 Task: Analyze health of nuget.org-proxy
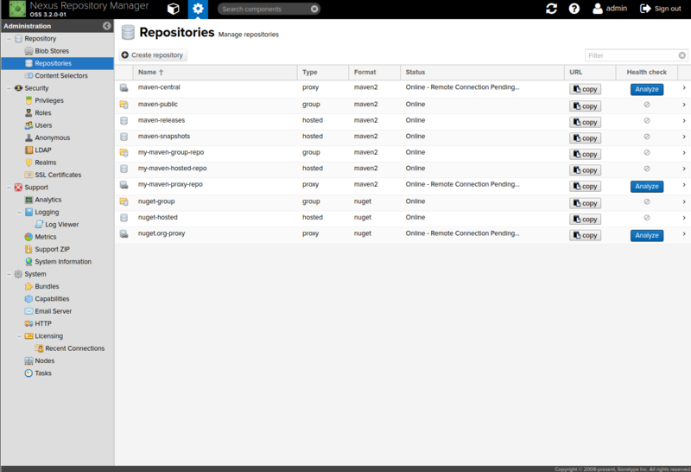click(x=646, y=235)
